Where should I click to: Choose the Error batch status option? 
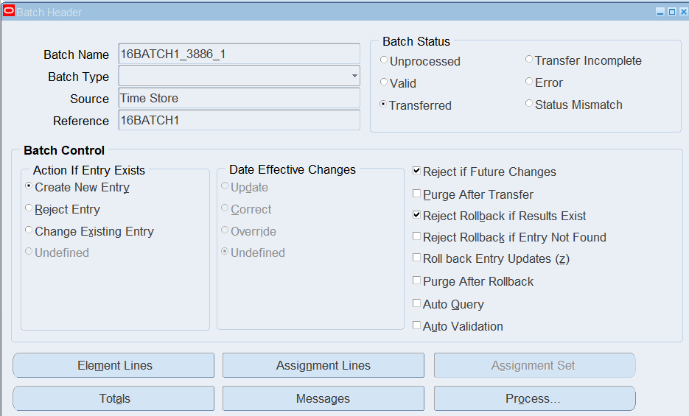529,82
